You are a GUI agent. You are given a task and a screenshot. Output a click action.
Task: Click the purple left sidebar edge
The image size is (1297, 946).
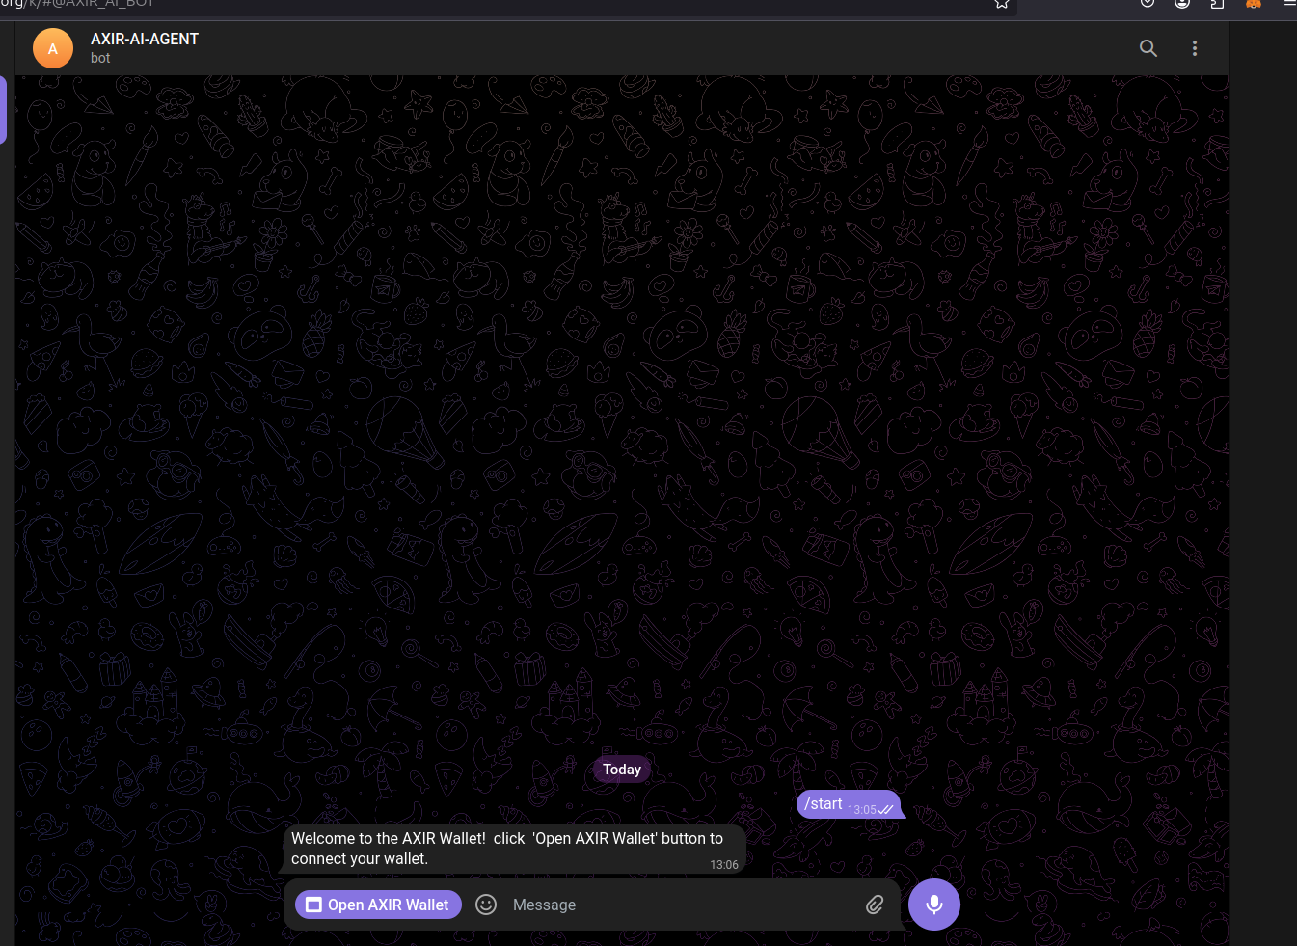(x=3, y=110)
